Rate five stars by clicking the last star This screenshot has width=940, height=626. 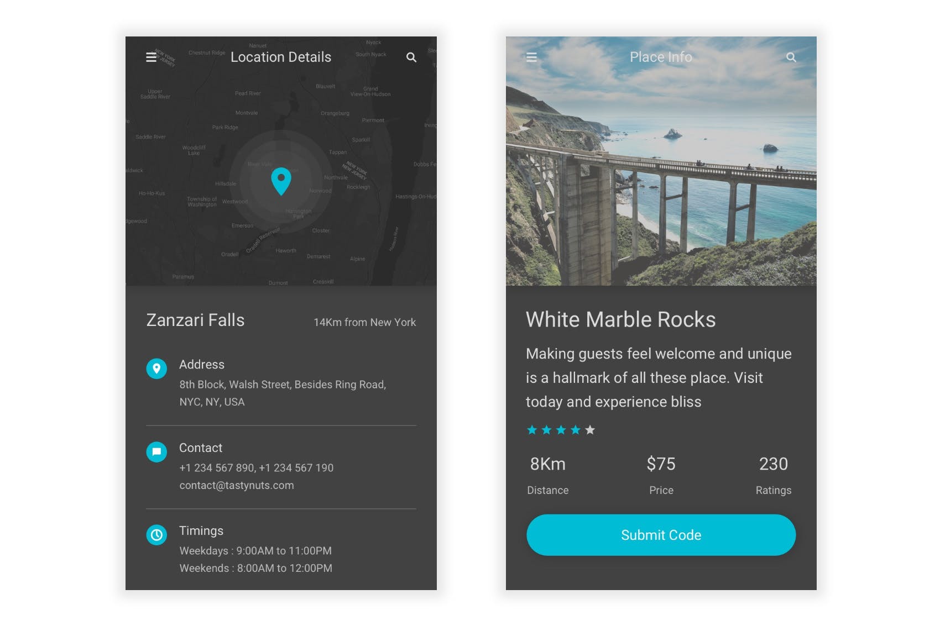point(591,429)
